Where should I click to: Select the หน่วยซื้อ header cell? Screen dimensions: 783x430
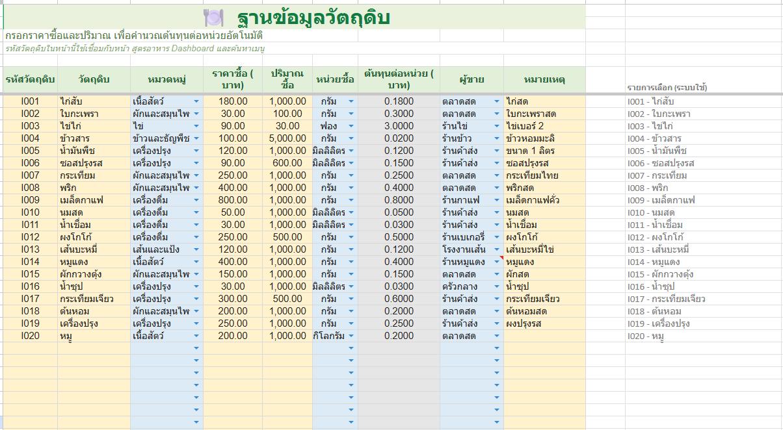pos(335,79)
